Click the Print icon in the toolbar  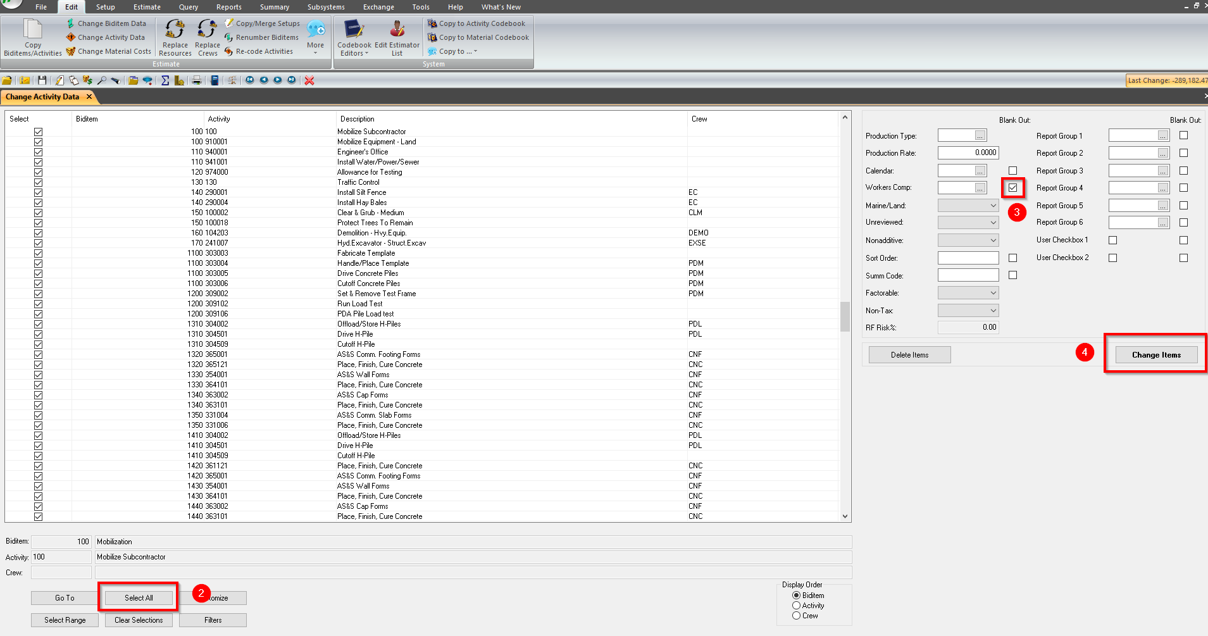[x=197, y=80]
